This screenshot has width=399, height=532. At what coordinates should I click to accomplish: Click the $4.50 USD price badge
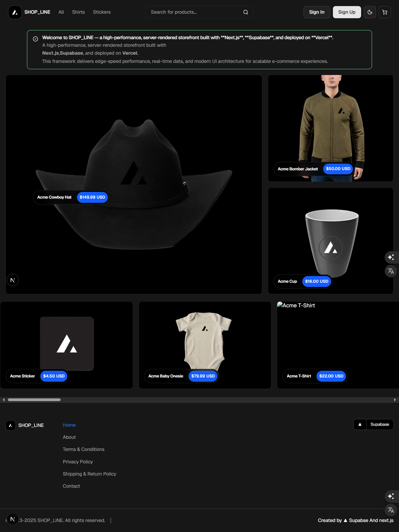pyautogui.click(x=54, y=376)
